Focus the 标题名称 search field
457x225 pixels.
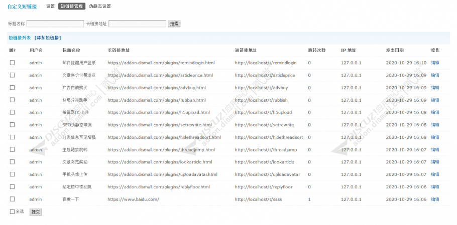click(x=55, y=24)
